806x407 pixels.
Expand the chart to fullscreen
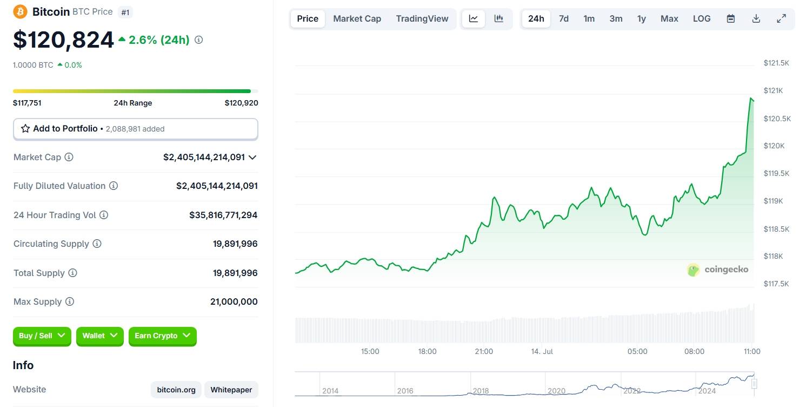pos(782,18)
